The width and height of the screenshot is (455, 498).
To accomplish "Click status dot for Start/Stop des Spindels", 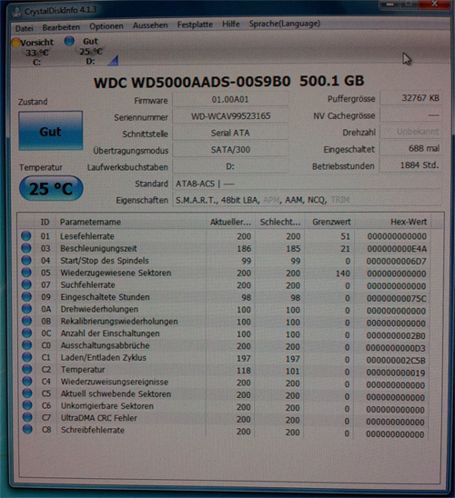I will [26, 260].
